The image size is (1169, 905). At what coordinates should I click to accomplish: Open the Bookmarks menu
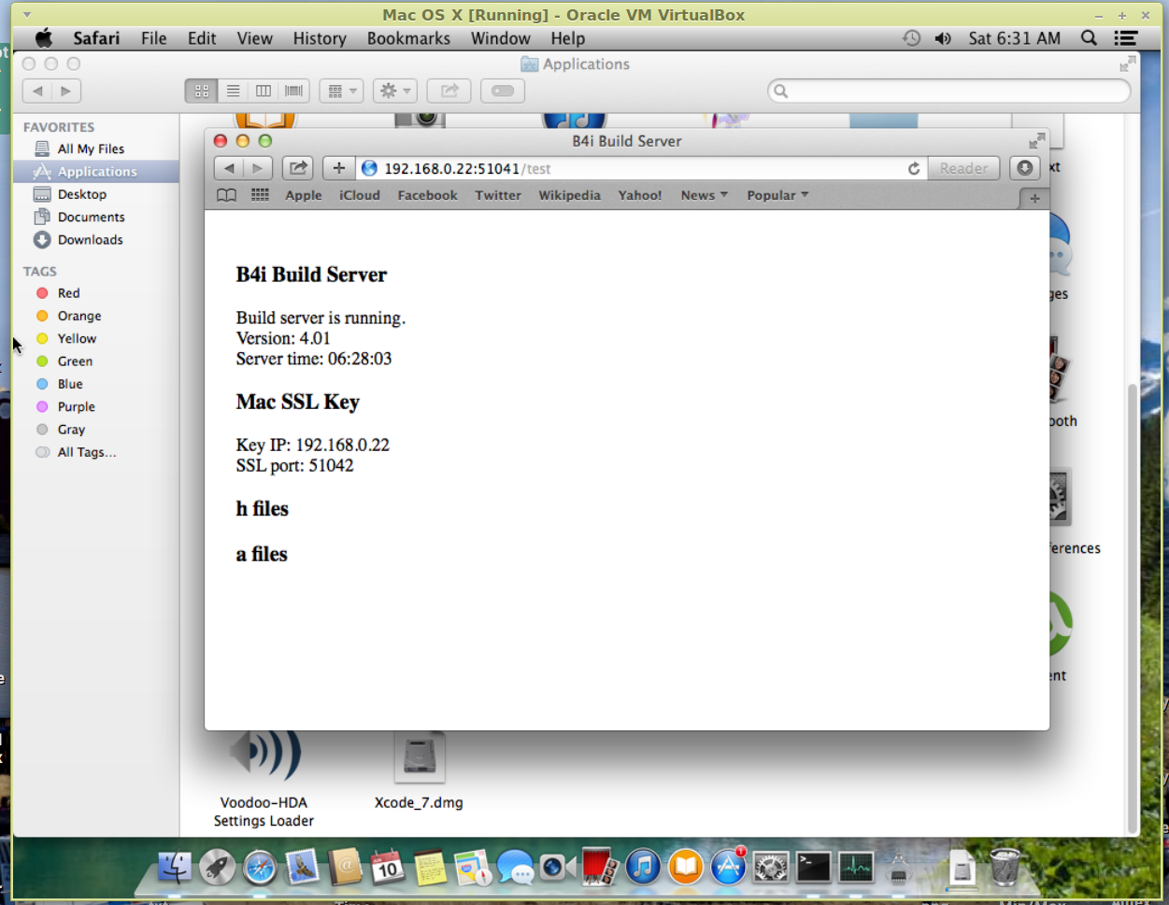[x=408, y=38]
